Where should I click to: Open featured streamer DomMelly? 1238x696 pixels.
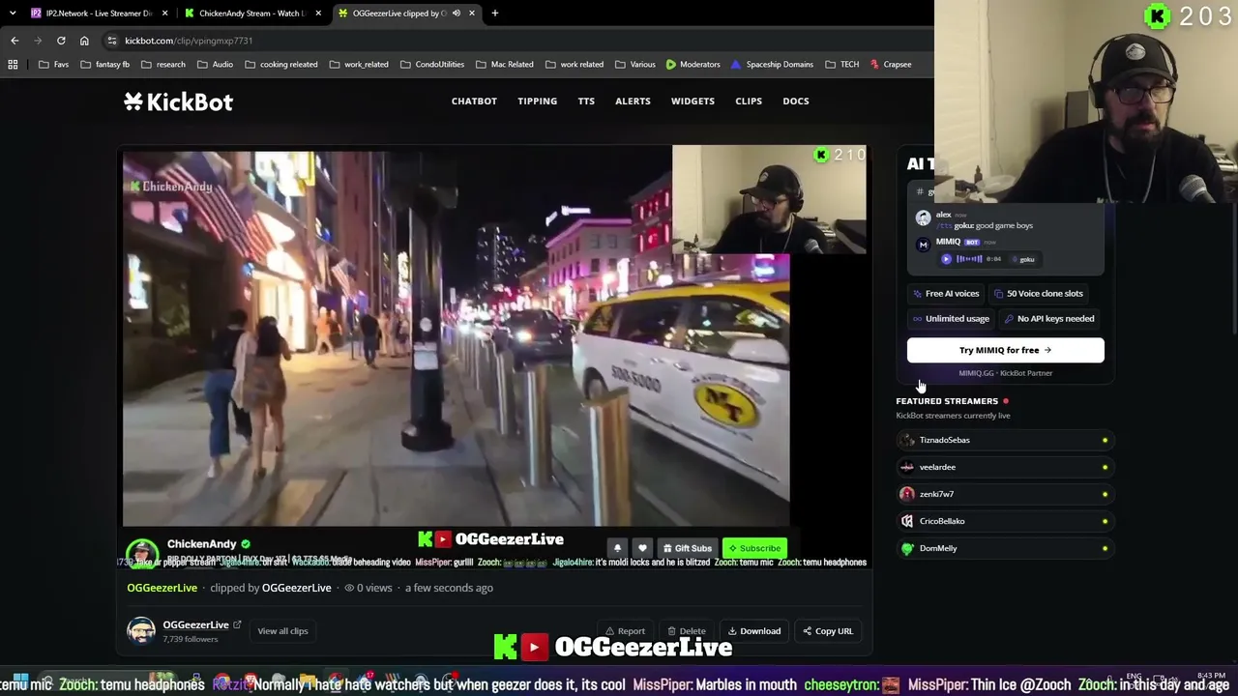(x=1005, y=548)
